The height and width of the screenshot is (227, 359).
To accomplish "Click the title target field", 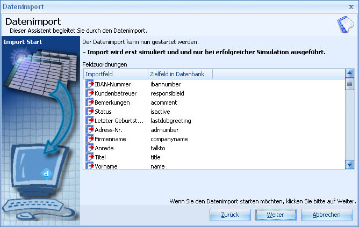I will click(155, 158).
